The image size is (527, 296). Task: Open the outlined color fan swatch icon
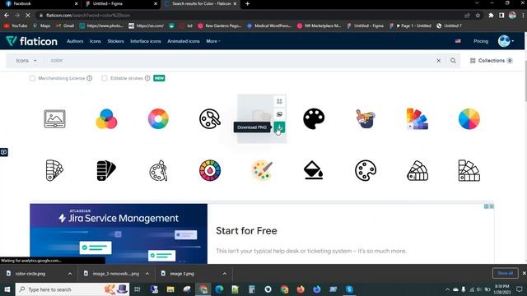55,170
